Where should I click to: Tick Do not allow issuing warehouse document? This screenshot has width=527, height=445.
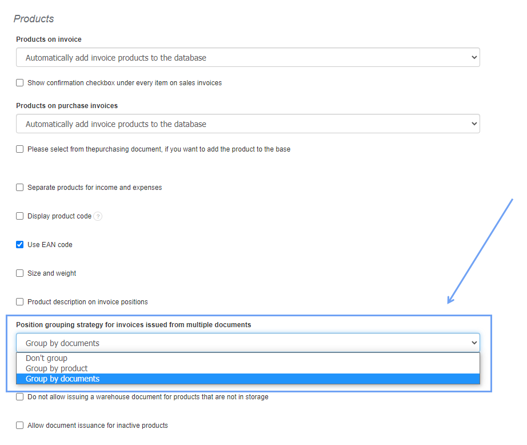pyautogui.click(x=20, y=397)
